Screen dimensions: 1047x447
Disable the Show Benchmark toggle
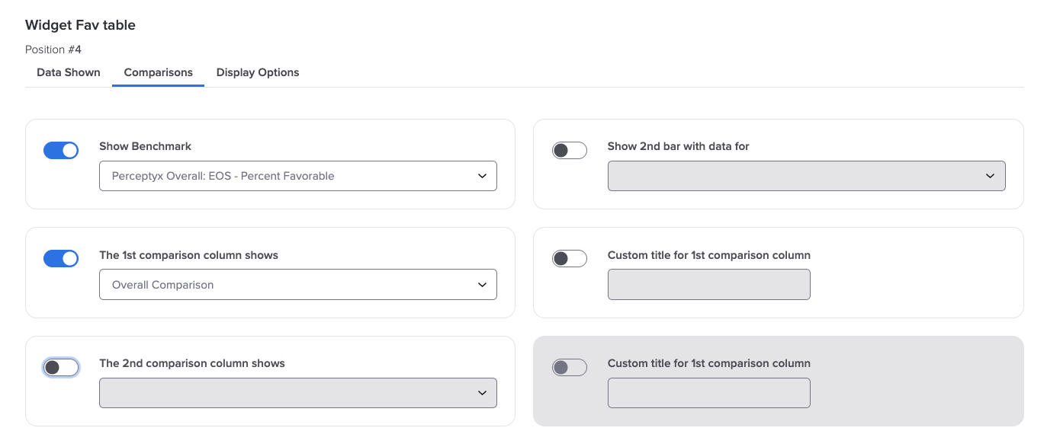point(61,151)
